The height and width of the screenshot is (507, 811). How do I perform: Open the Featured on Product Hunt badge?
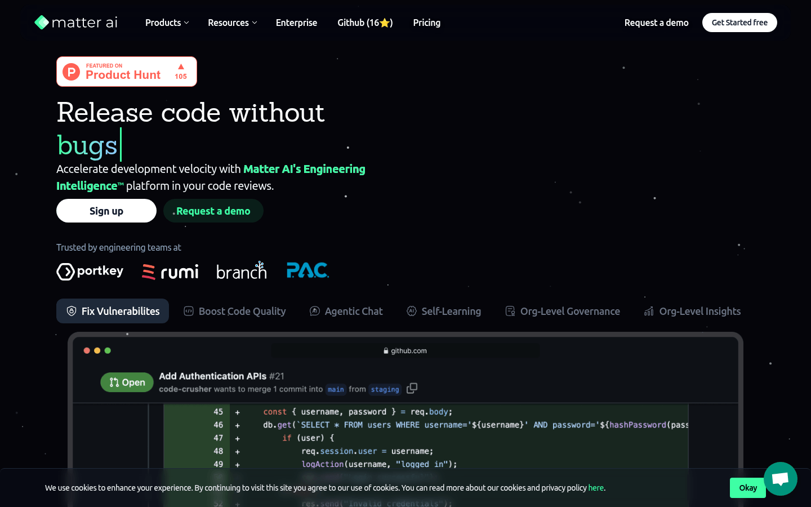point(127,72)
